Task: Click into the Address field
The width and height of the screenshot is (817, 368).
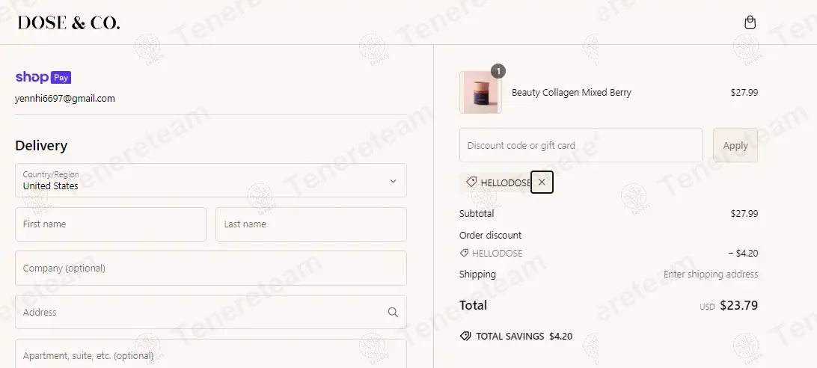Action: [x=198, y=313]
